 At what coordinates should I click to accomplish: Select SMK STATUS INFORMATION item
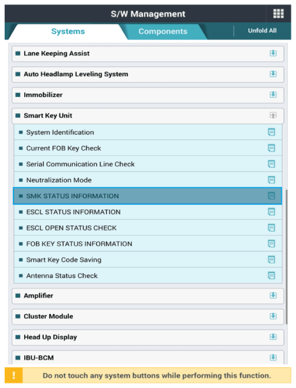[143, 196]
